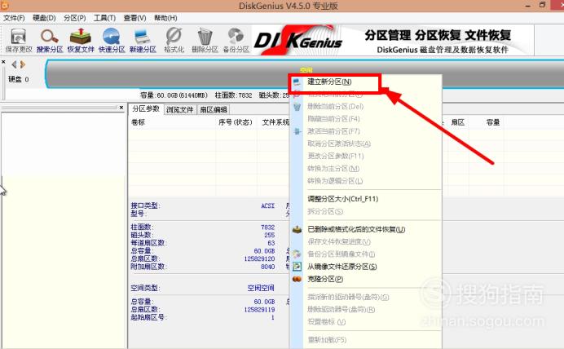
Task: Click the icon beside 已删除或格式化后的文件恢复
Action: point(297,229)
